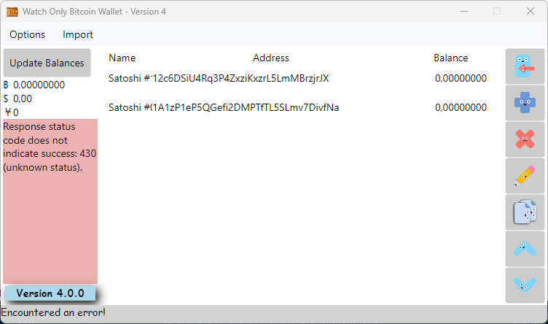
Task: Click the bitcoin total balance value
Action: tap(39, 85)
